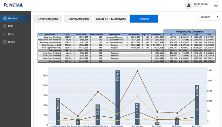The width and height of the screenshot is (222, 127).
Task: Click the RFM sidebar icon
Action: pos(5,26)
